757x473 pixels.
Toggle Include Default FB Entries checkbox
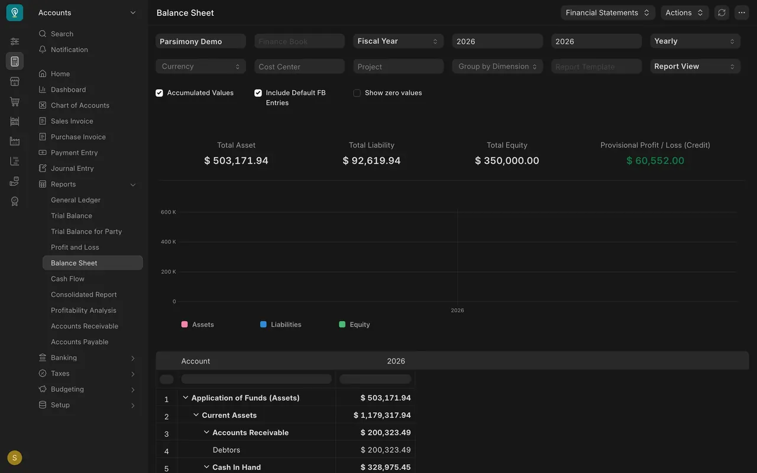point(258,93)
